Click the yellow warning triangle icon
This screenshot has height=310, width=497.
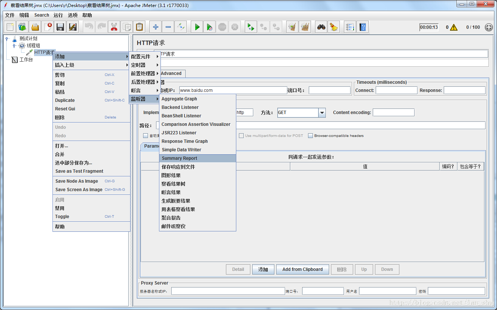(x=454, y=27)
